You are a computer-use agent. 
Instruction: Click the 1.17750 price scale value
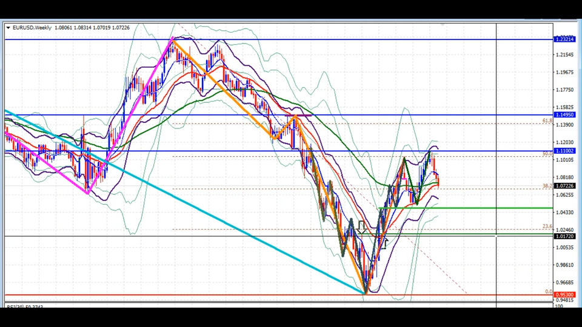tap(564, 90)
